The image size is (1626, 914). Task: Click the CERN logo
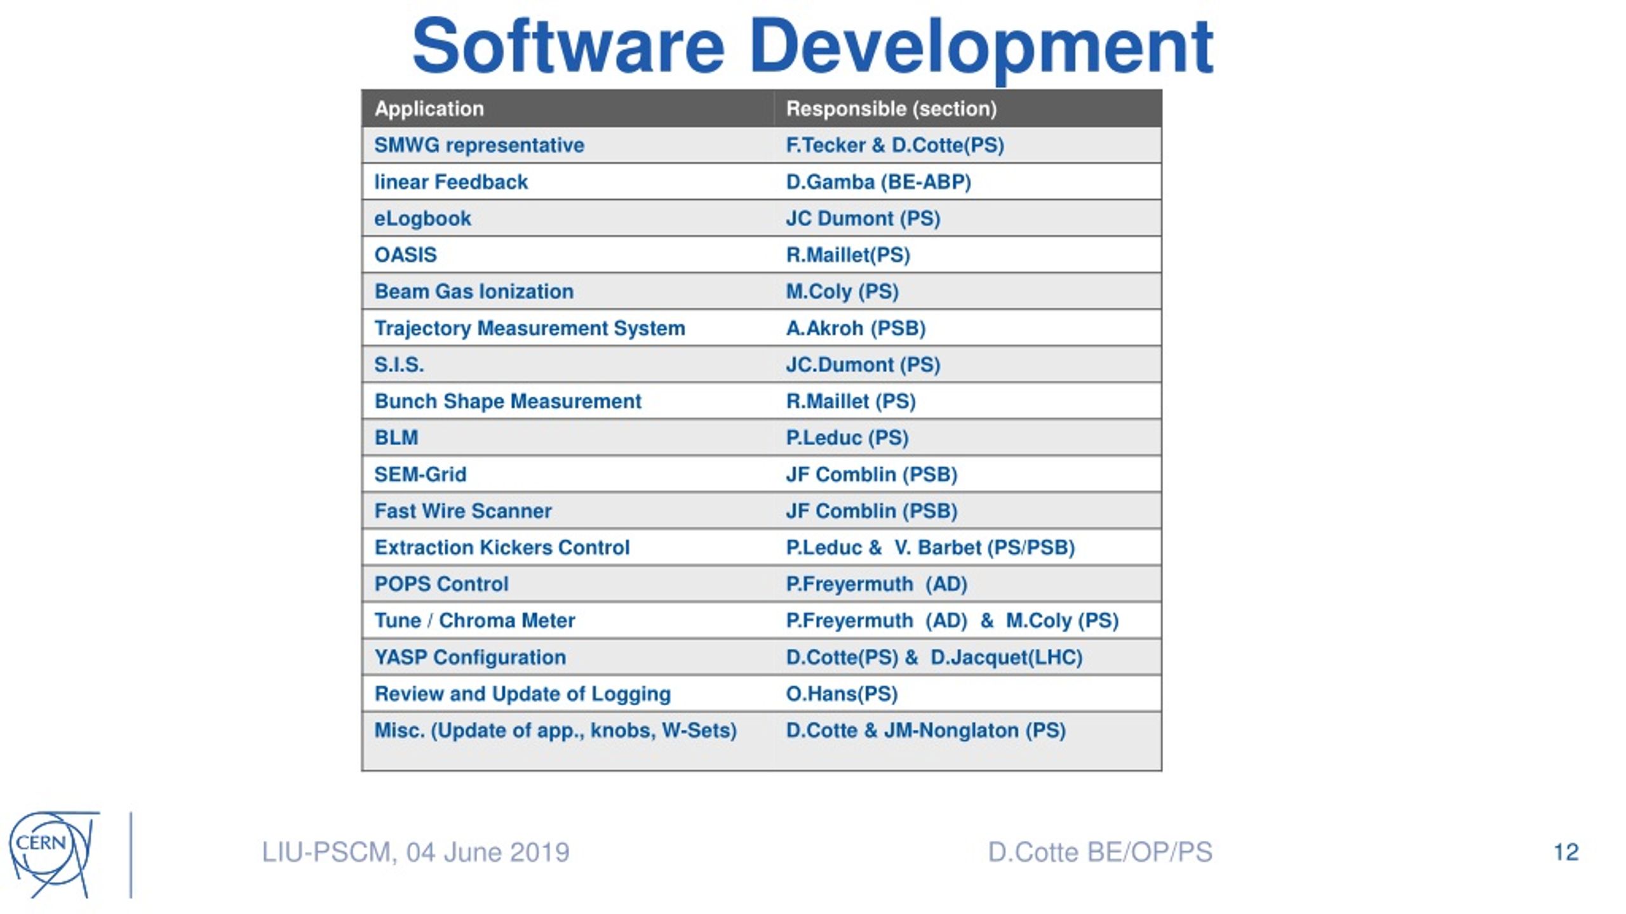point(54,854)
